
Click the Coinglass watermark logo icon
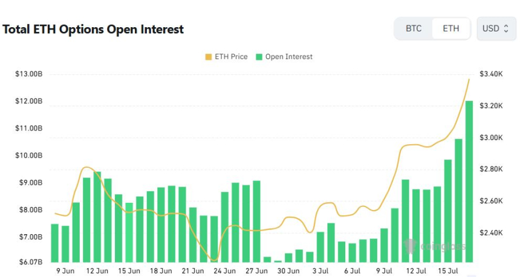click(411, 246)
